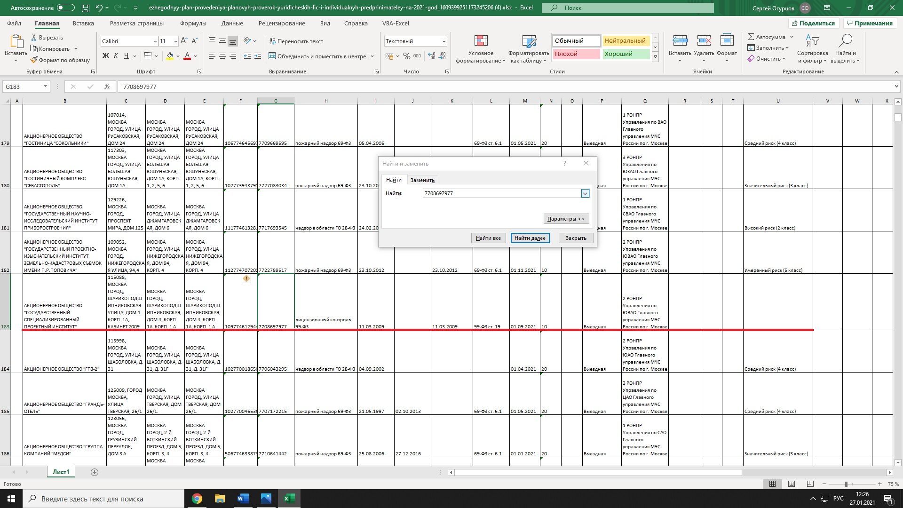Expand the Name Box dropdown
The width and height of the screenshot is (903, 508).
pyautogui.click(x=45, y=87)
